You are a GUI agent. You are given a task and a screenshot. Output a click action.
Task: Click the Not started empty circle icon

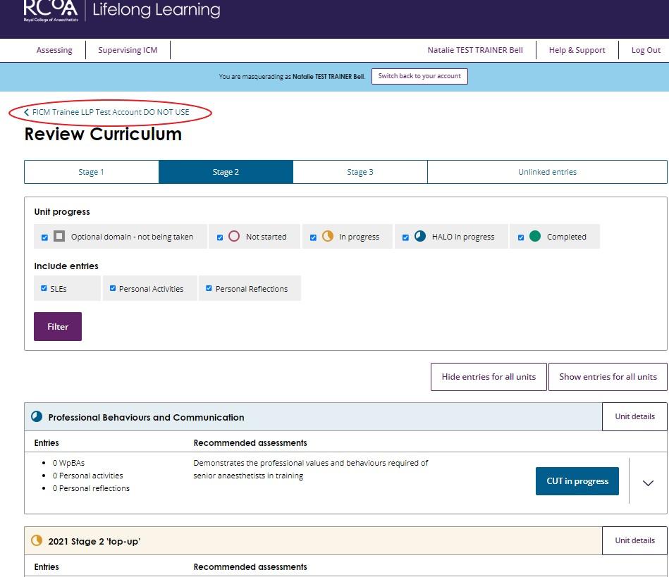tap(234, 237)
